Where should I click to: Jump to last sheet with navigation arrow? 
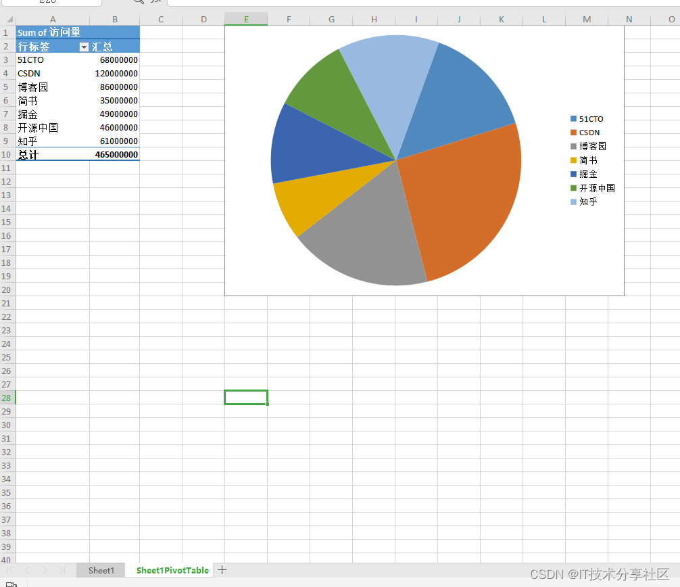62,570
